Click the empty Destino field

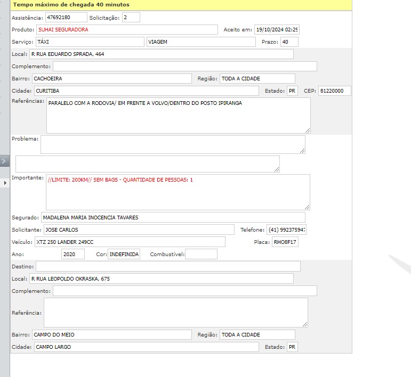[x=168, y=267]
